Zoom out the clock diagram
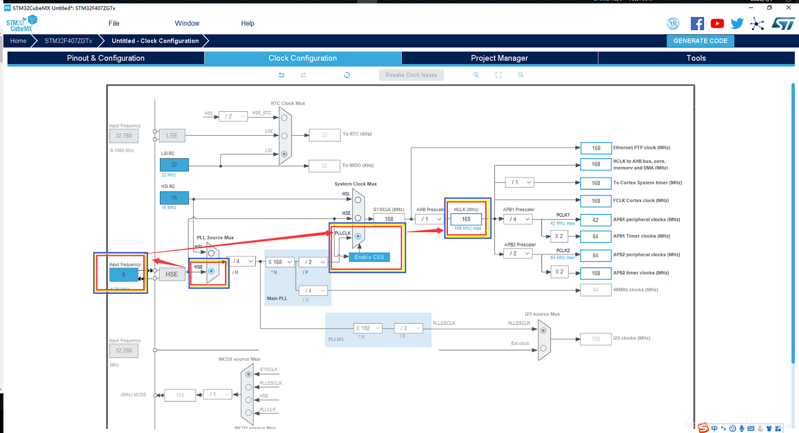Screen dimensions: 799x433 coord(521,75)
